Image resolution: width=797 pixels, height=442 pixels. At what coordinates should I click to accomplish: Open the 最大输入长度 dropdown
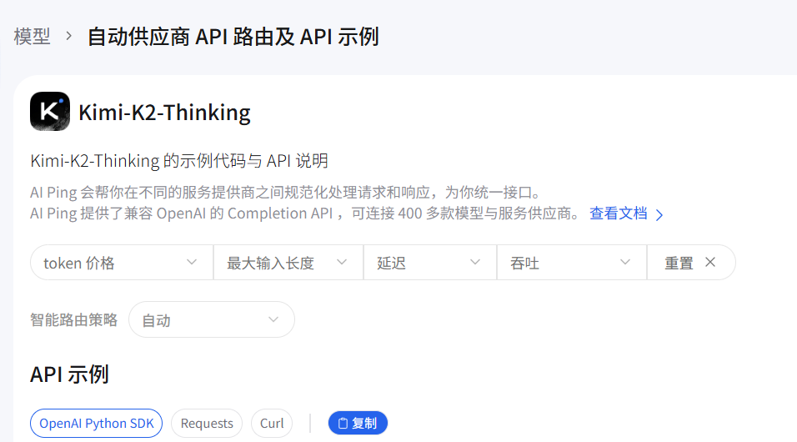[288, 263]
